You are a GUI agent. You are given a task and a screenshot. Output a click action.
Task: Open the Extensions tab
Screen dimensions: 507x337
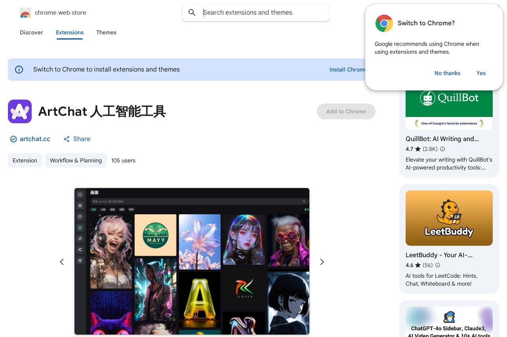(x=70, y=32)
